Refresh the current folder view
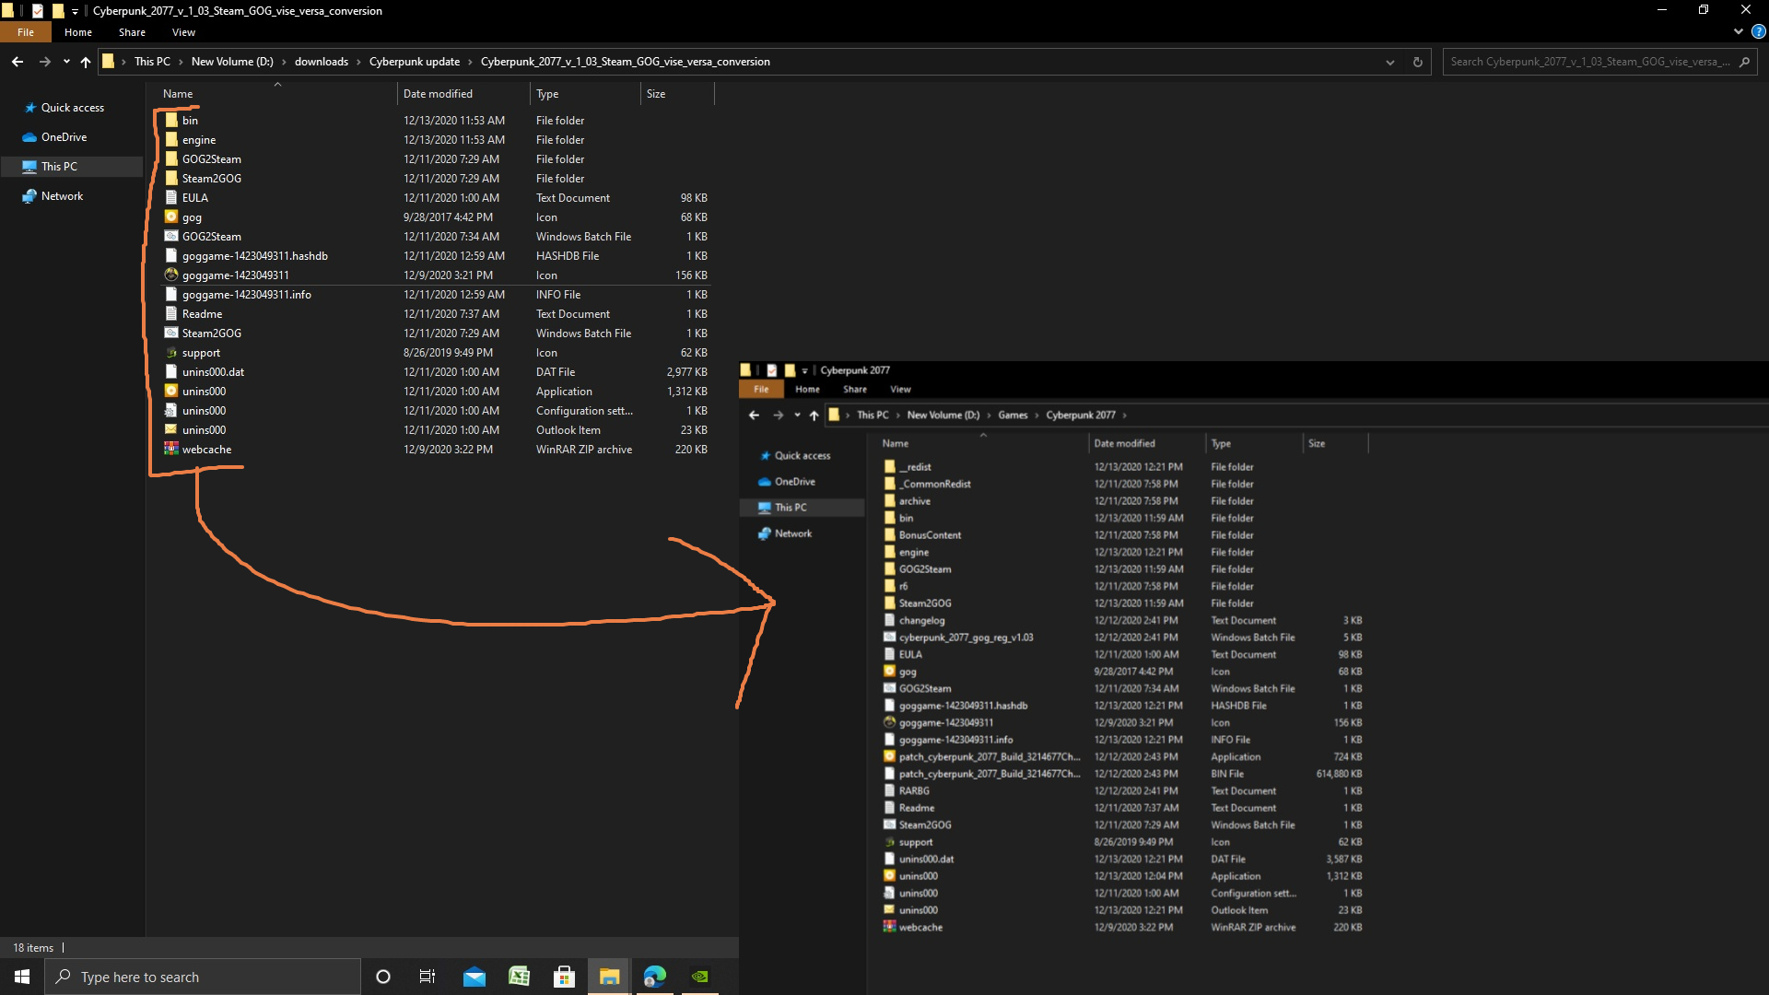Image resolution: width=1769 pixels, height=995 pixels. [1417, 62]
